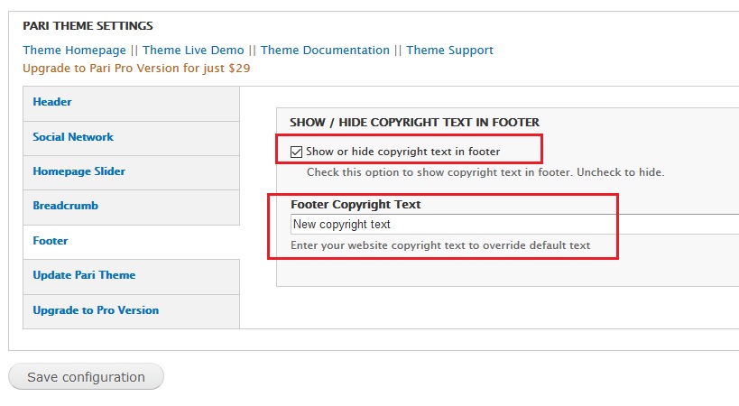Image resolution: width=739 pixels, height=406 pixels.
Task: Select the Footer tab
Action: (x=51, y=241)
